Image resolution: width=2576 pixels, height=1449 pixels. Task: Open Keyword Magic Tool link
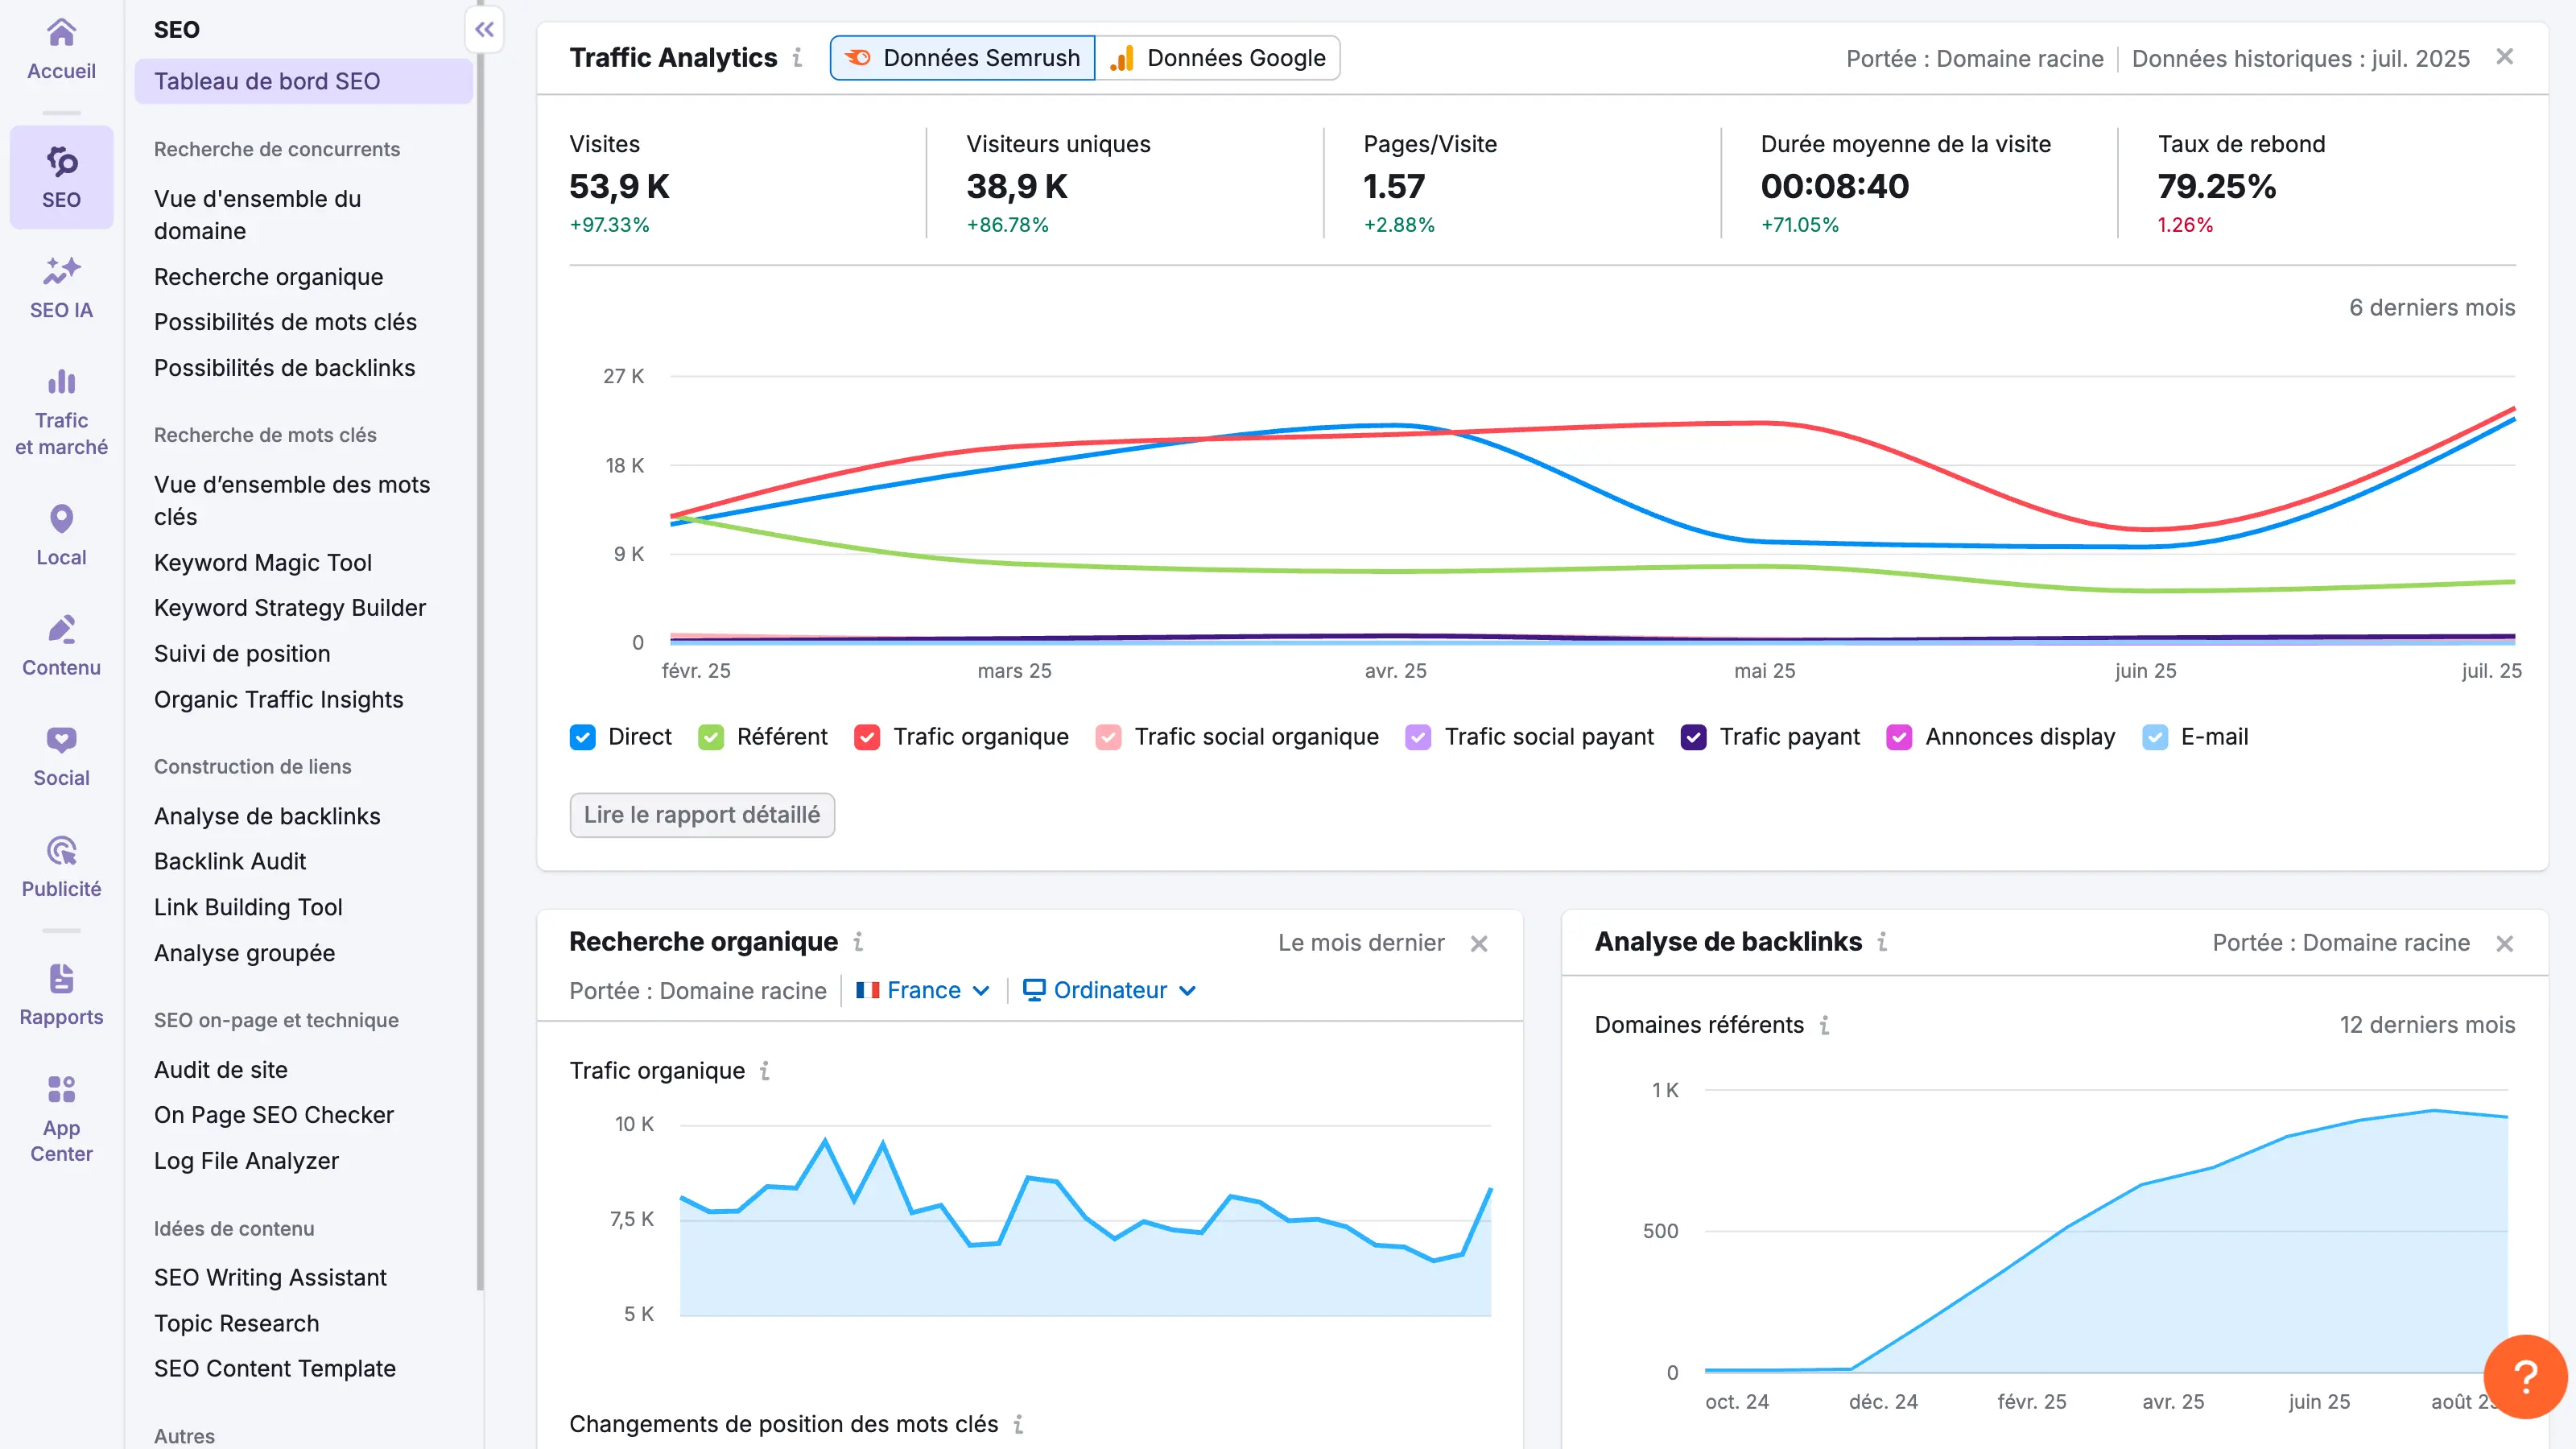click(x=263, y=562)
